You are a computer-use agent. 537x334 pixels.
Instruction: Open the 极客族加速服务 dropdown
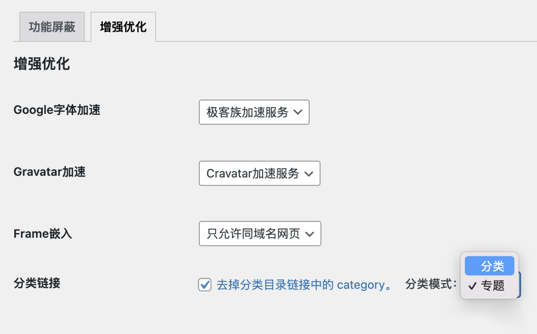(x=254, y=112)
